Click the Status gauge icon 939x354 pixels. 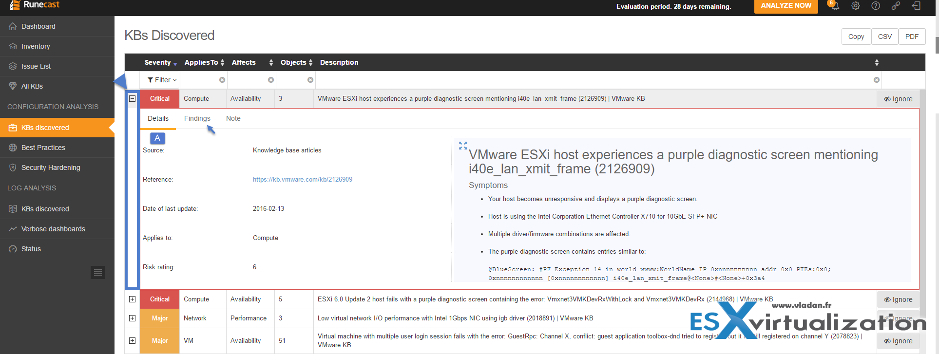point(13,249)
